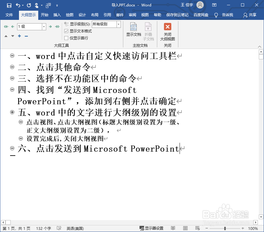264x232 pixels.
Task: Switch to Read Mode view icon
Action: click(173, 228)
